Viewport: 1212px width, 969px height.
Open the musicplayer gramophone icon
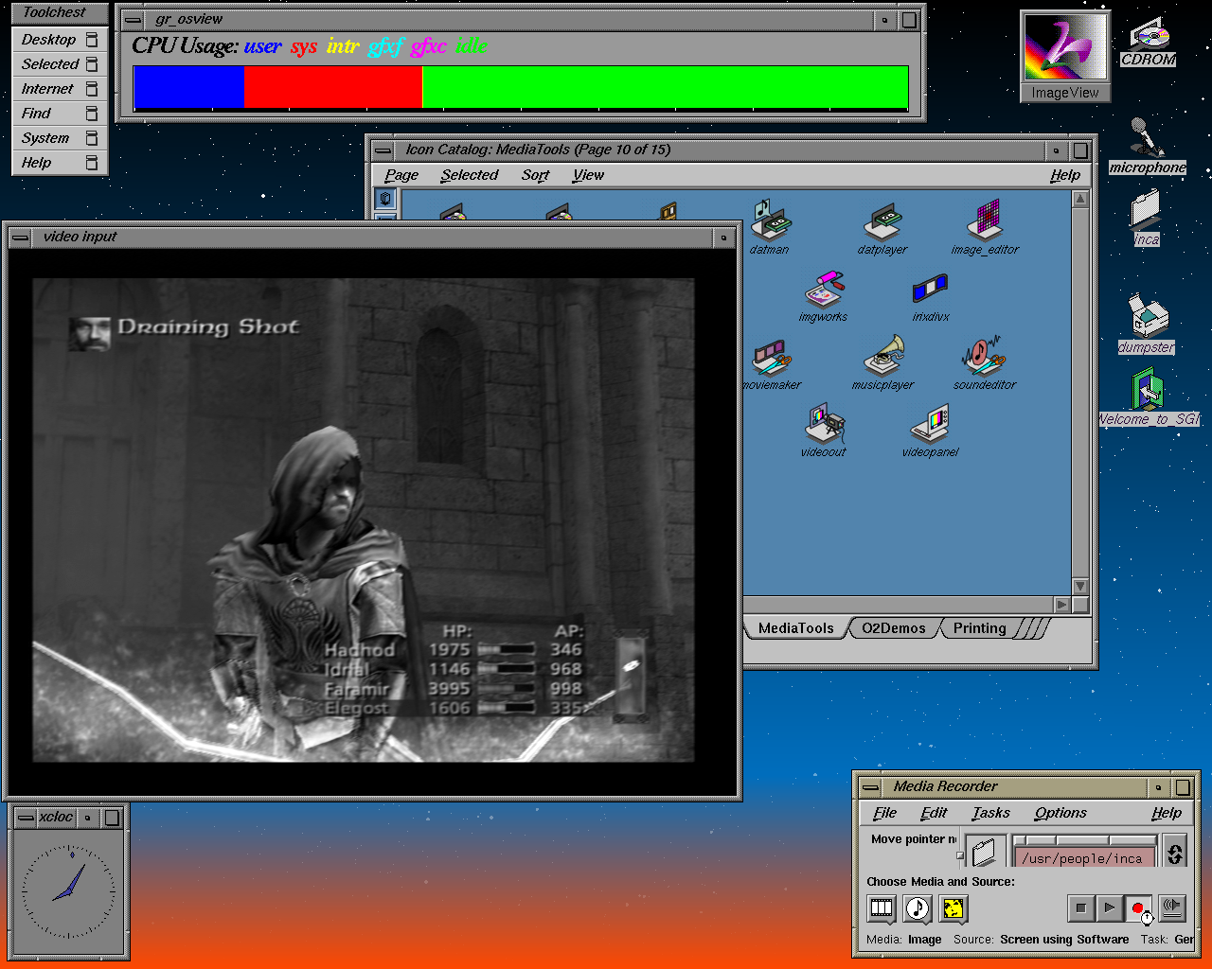tap(883, 357)
